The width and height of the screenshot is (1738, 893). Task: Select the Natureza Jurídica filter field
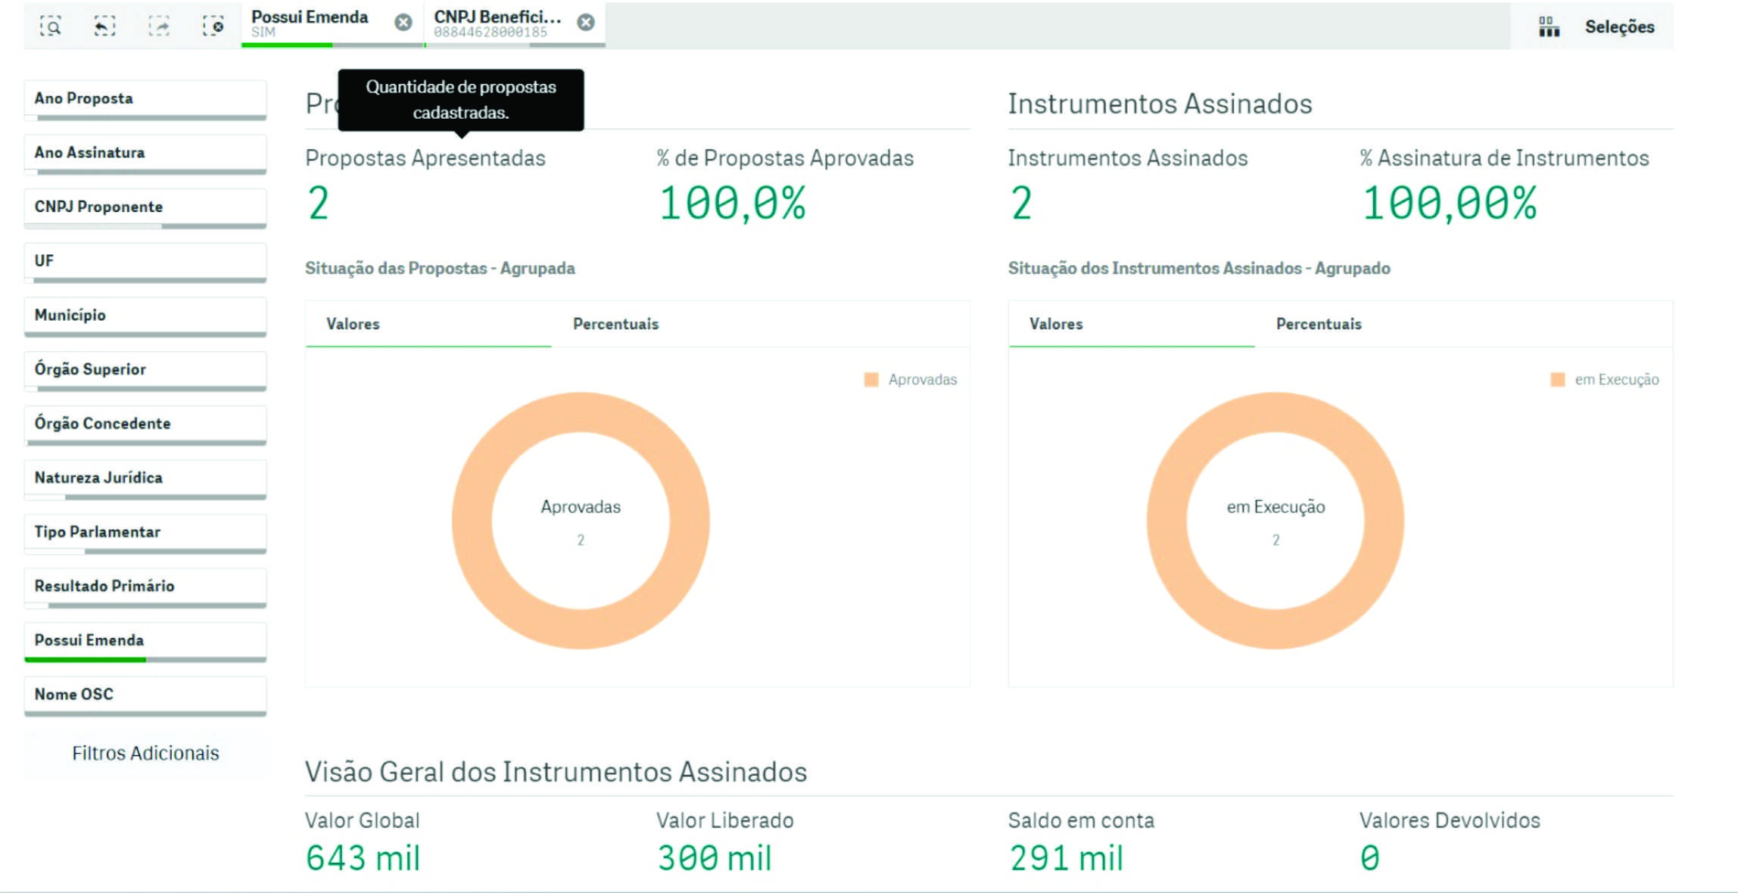[x=145, y=478]
